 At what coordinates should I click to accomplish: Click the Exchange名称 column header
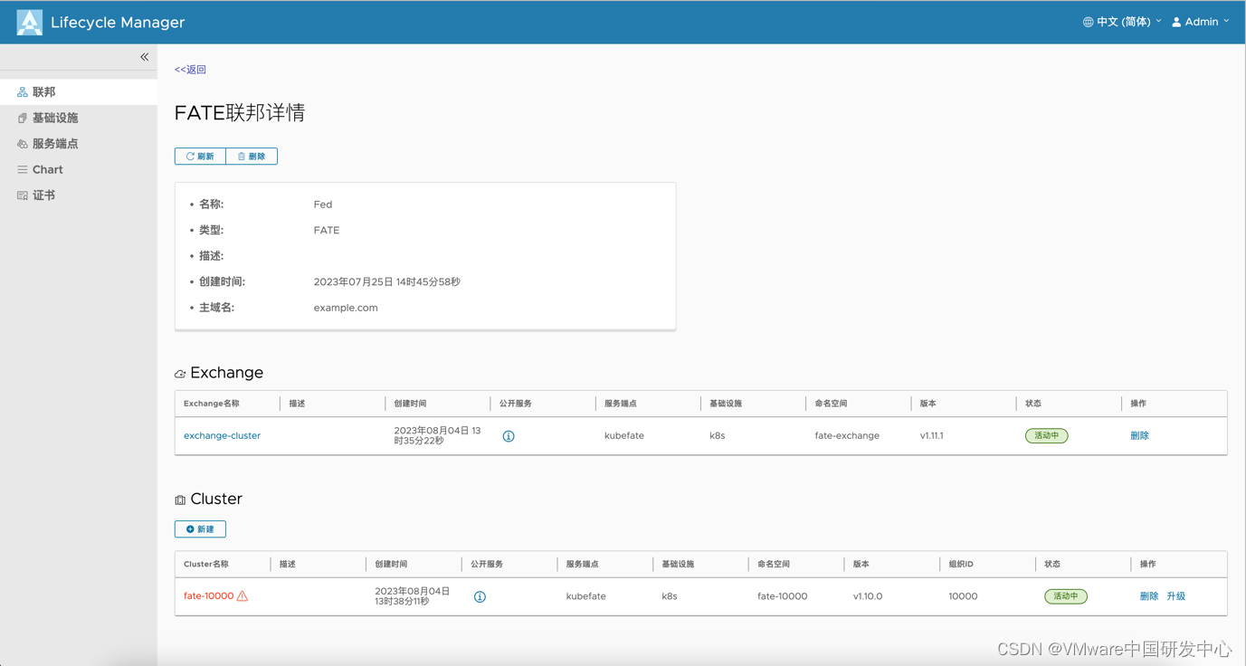pos(212,404)
